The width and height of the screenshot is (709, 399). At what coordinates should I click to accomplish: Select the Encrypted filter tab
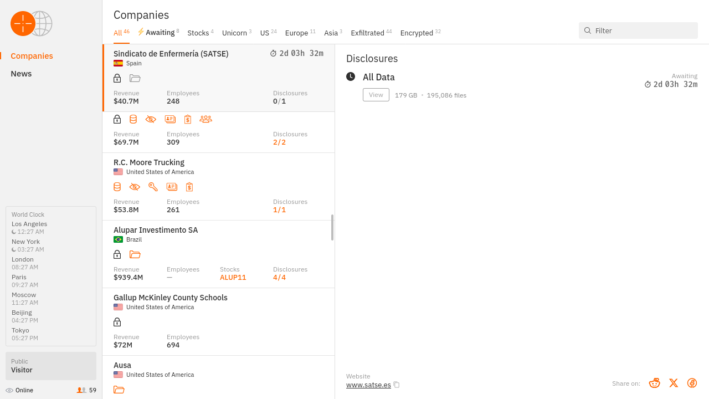click(x=417, y=33)
